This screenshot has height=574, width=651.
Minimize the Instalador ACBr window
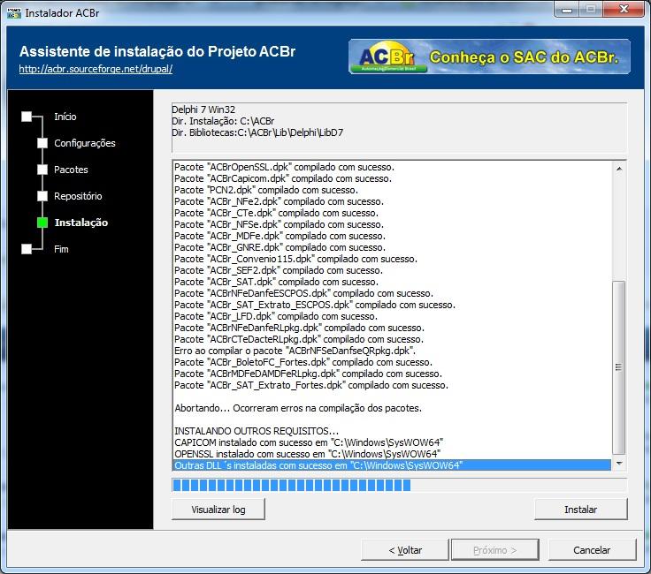[567, 9]
